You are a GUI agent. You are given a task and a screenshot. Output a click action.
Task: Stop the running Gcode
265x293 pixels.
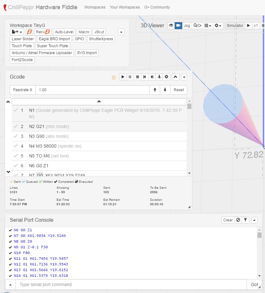[137, 77]
